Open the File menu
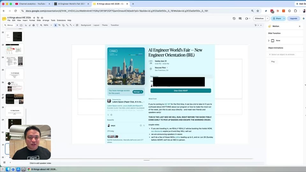The height and width of the screenshot is (172, 306). point(9,20)
